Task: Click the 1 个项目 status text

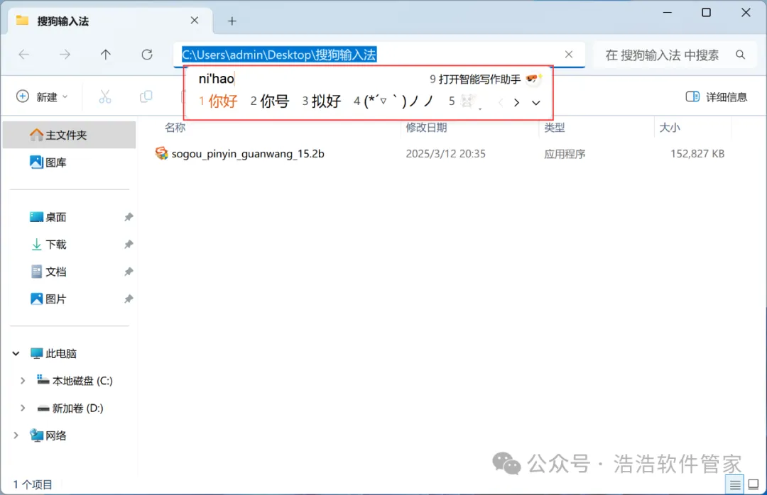Action: tap(32, 484)
